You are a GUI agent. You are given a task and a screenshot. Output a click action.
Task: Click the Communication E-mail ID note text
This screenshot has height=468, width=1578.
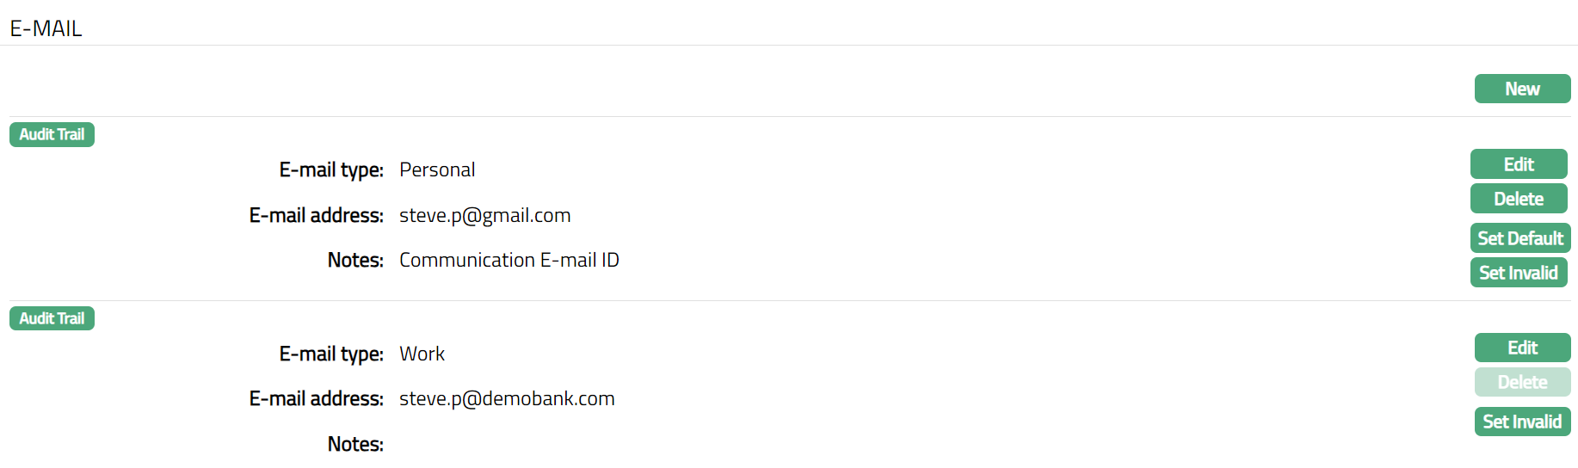pyautogui.click(x=509, y=260)
